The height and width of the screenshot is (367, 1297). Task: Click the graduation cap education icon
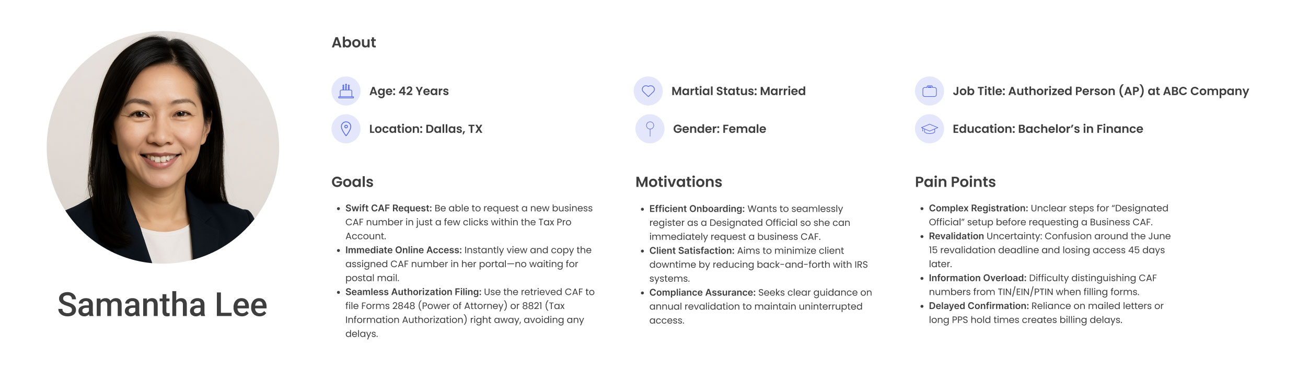(929, 129)
